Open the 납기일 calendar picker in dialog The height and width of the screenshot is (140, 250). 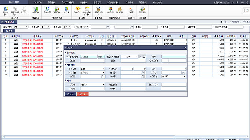[143, 73]
